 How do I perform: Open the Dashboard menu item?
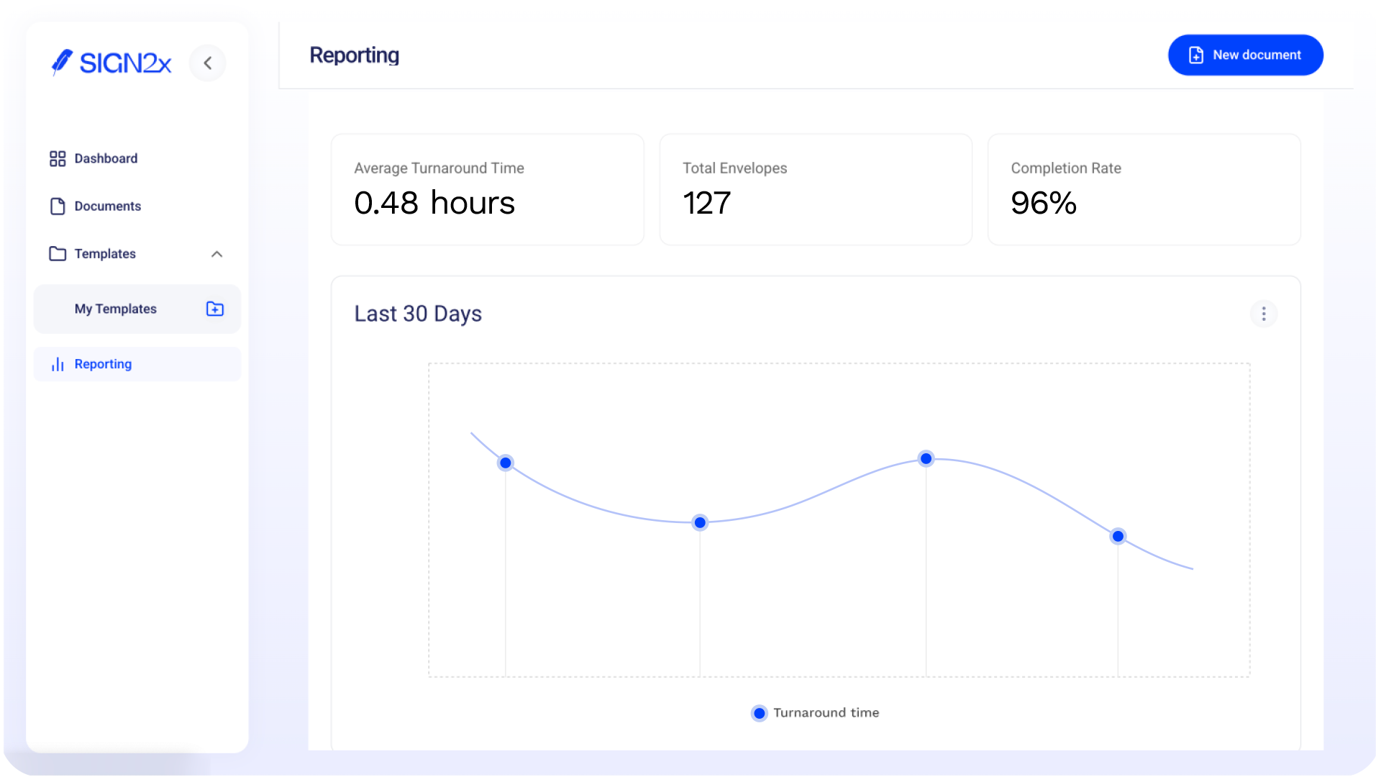point(106,158)
